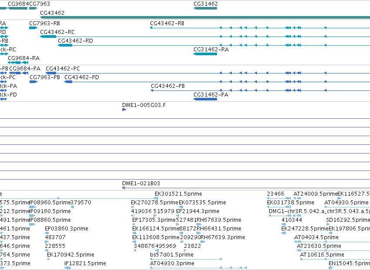Click the 379570 feature label

pyautogui.click(x=81, y=203)
